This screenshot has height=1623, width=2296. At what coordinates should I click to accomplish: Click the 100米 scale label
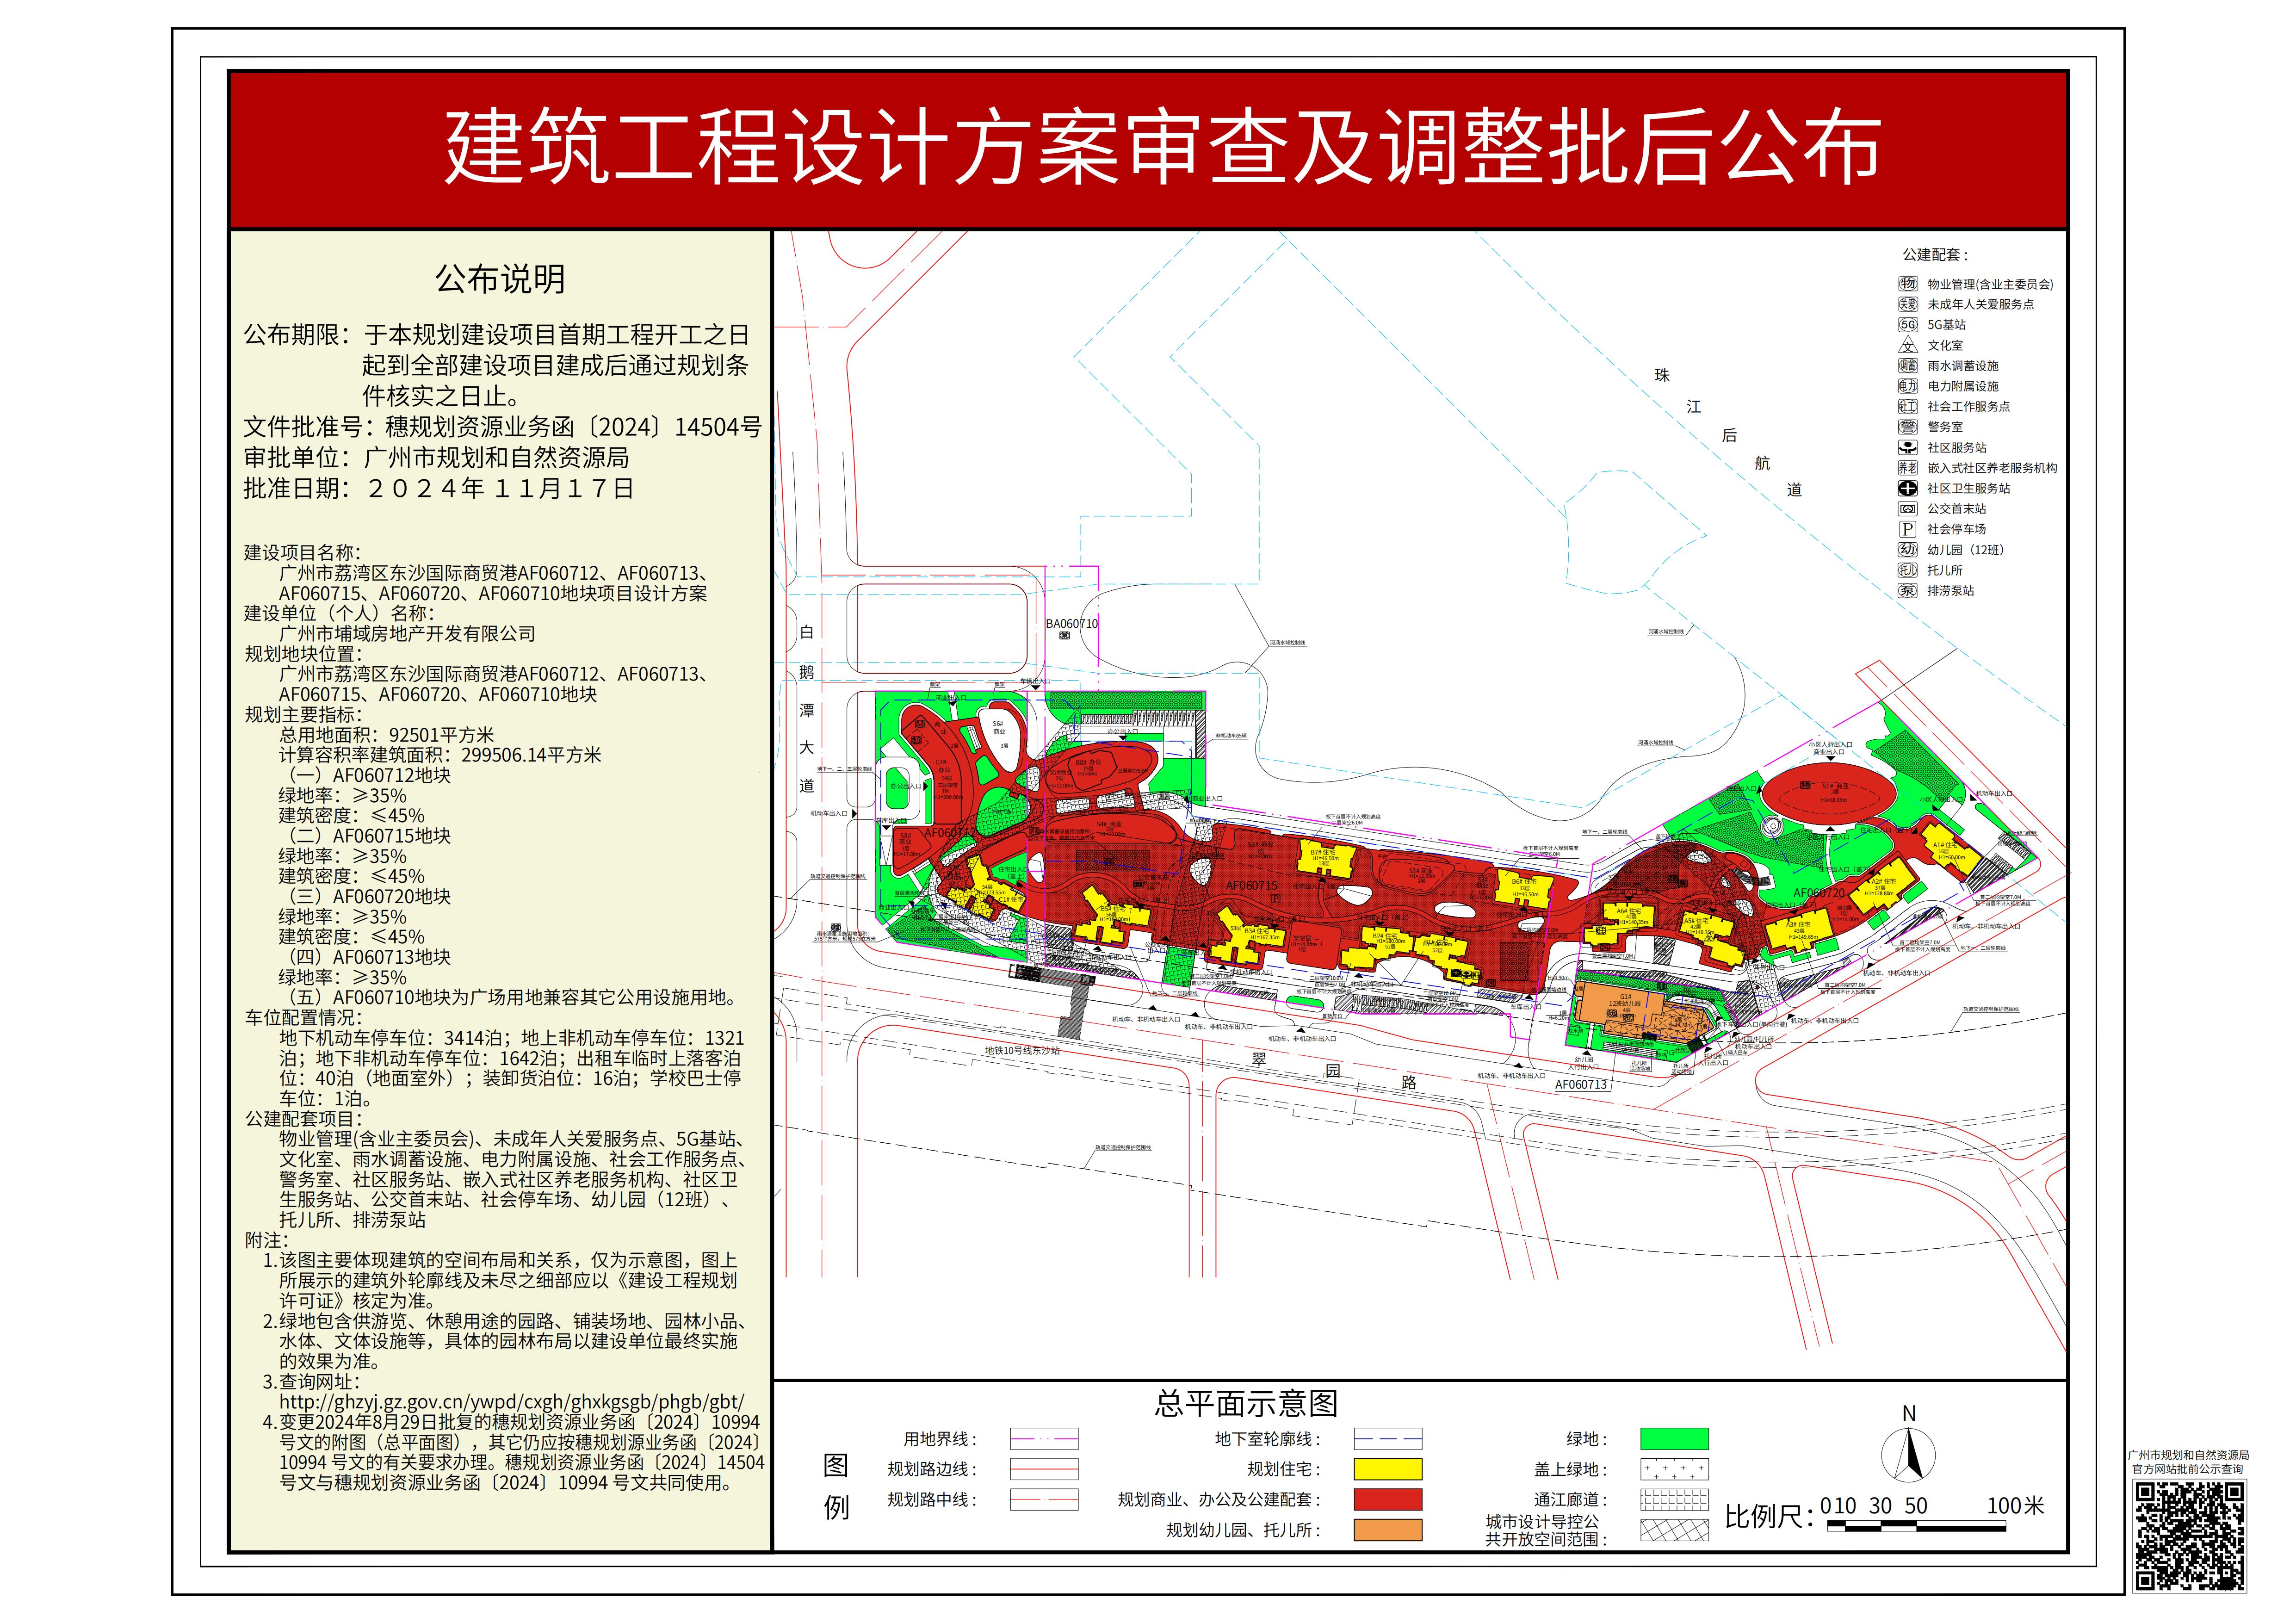[x=2015, y=1506]
